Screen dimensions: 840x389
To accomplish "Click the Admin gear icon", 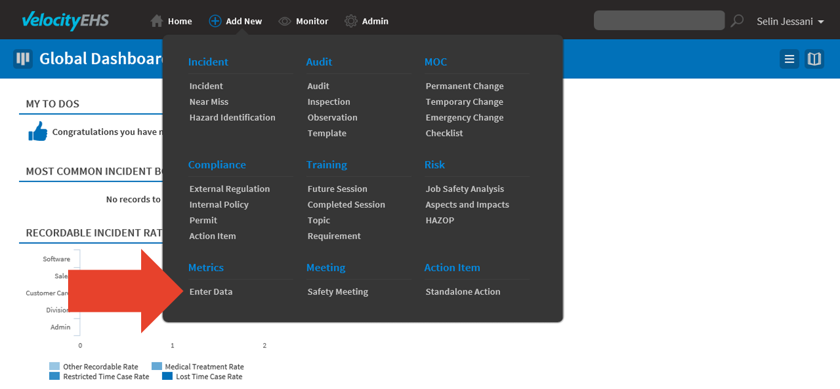I will pyautogui.click(x=351, y=21).
